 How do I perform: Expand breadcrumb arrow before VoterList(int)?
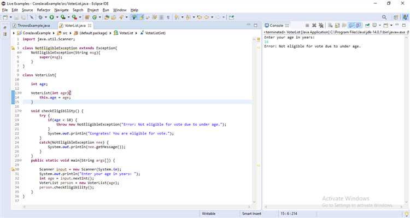click(136, 33)
